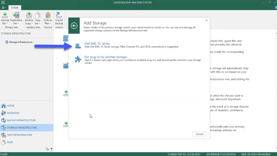
Task: Click the CONNECTED TO: LOCALHOST status text
Action: click(x=184, y=154)
